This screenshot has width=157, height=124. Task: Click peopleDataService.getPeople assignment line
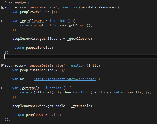52,106
